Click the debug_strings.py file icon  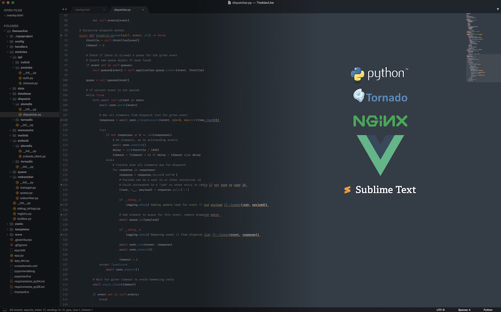(x=14, y=208)
